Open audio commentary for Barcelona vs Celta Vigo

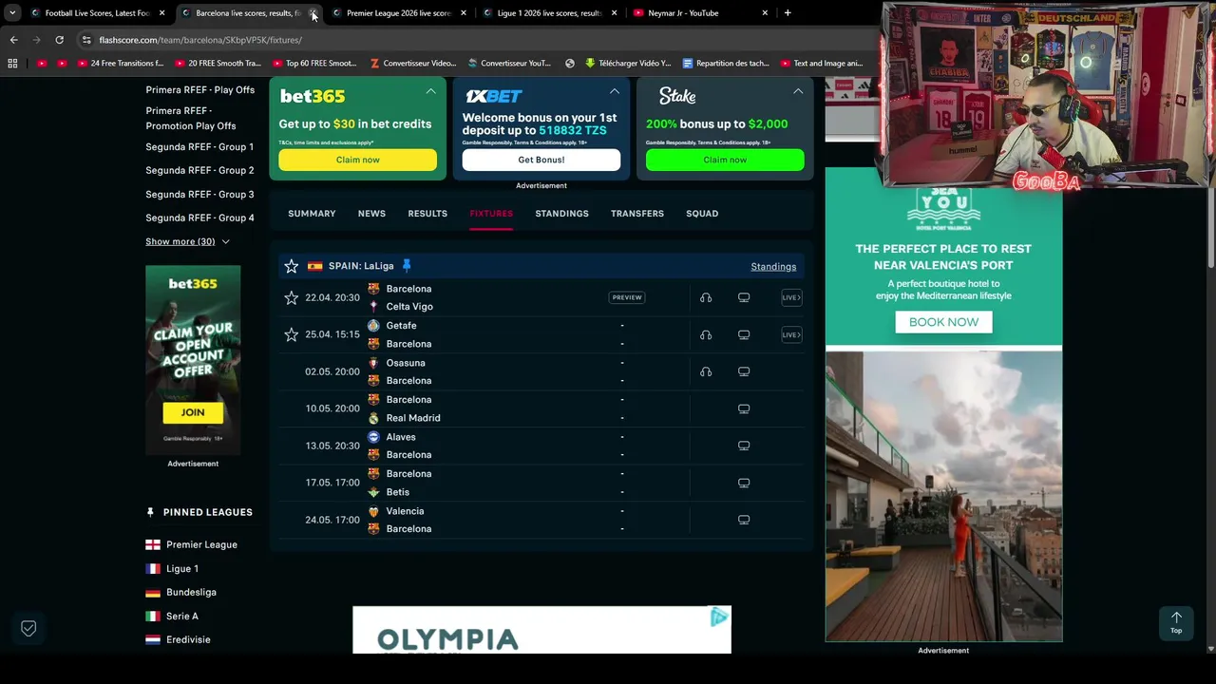pos(706,297)
